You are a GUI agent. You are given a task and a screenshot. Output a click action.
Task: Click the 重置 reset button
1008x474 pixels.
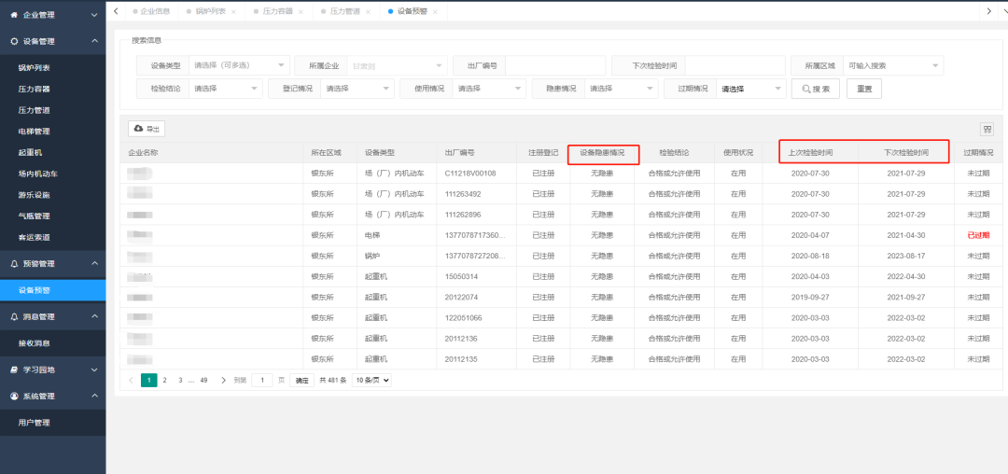pyautogui.click(x=863, y=89)
